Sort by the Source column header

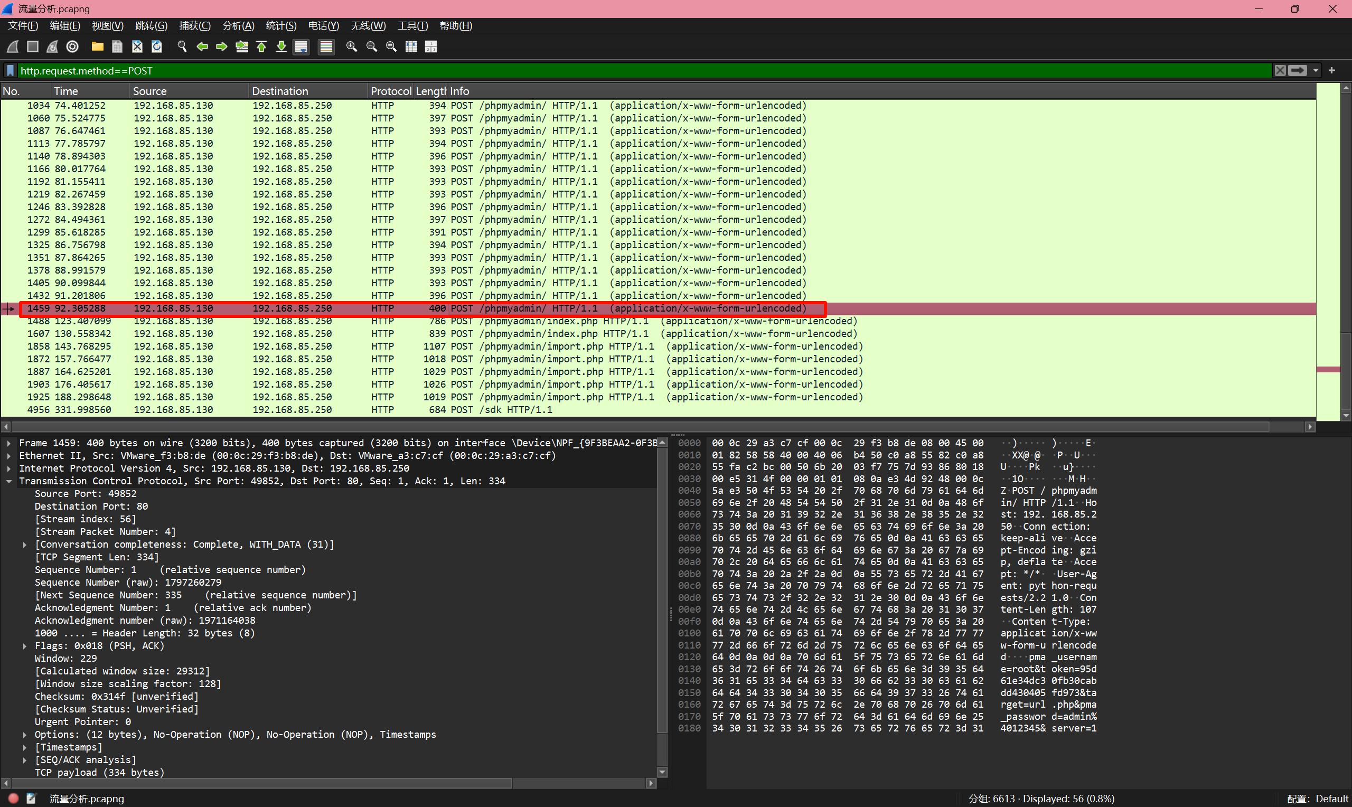pyautogui.click(x=190, y=91)
